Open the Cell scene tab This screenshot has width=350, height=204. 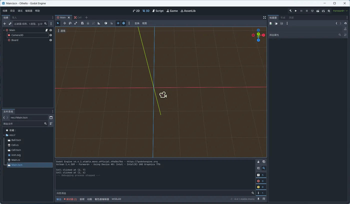78,18
